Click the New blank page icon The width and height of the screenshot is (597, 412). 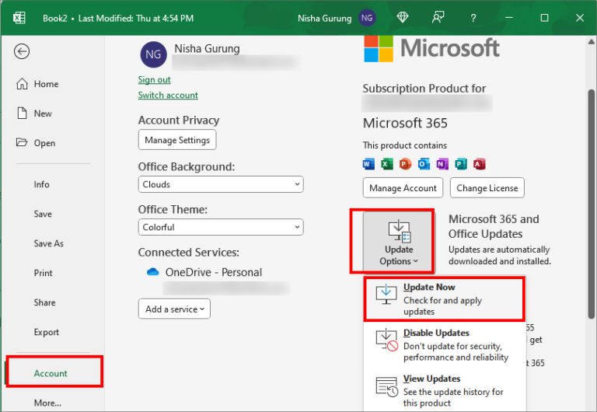pyautogui.click(x=22, y=113)
